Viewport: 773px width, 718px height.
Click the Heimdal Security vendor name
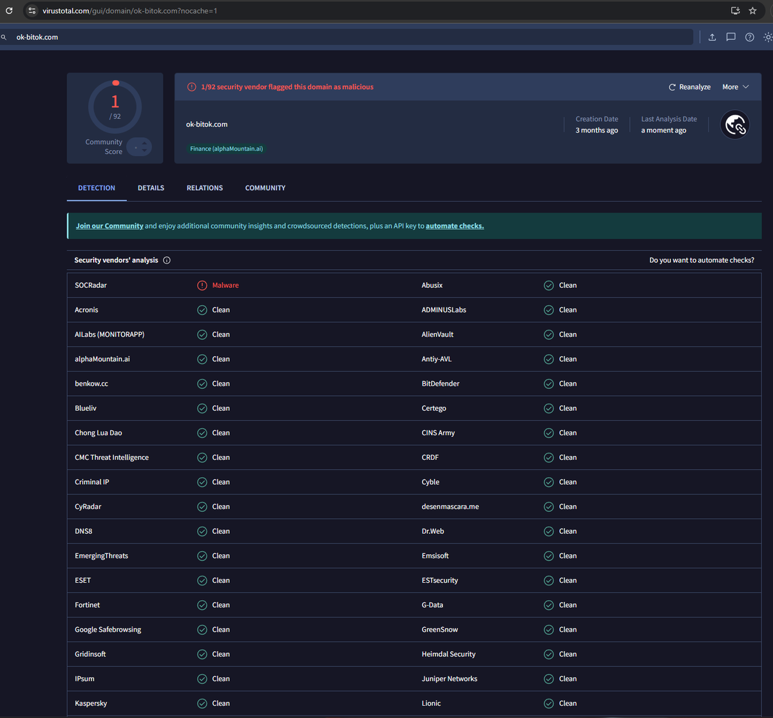pyautogui.click(x=449, y=654)
